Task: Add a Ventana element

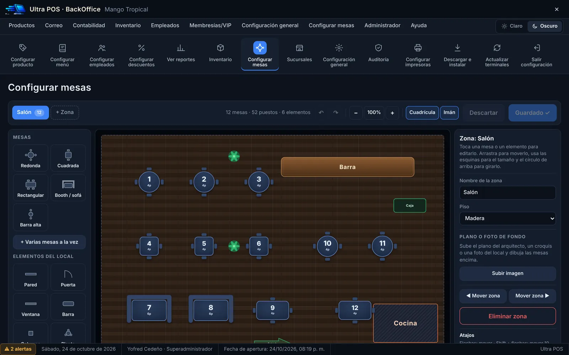Action: (31, 307)
